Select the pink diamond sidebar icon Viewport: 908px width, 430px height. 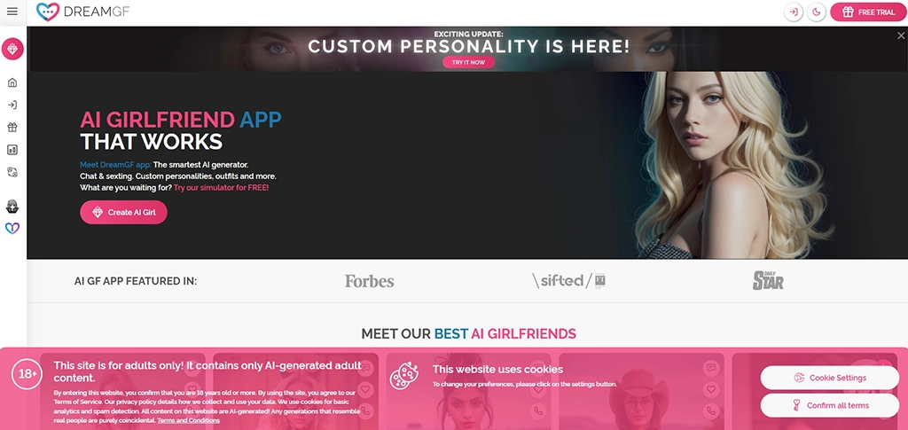12,49
